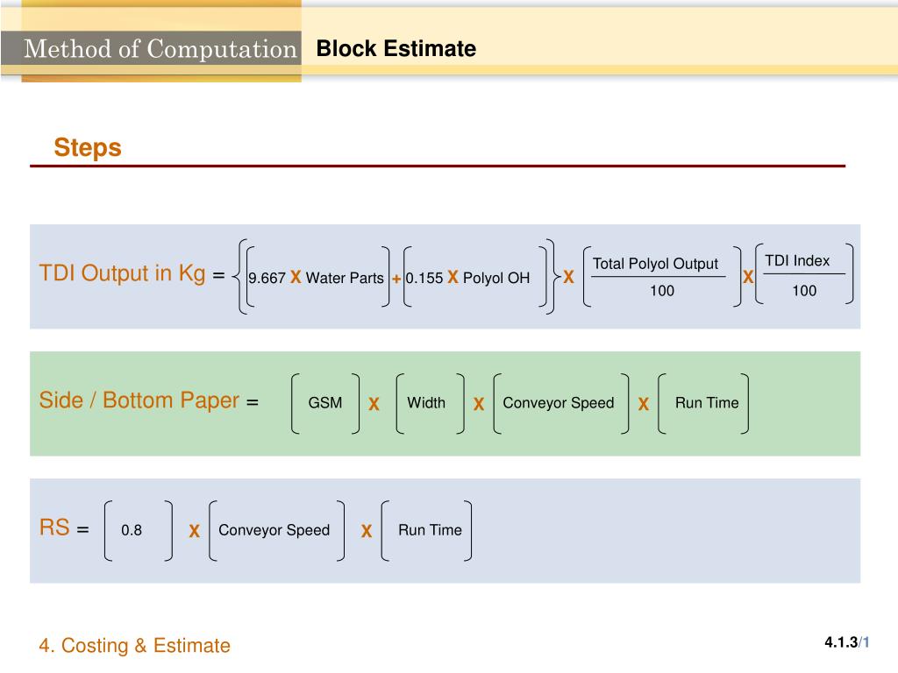Click Run Time in the RS formula
Viewport: 898px width, 673px height.
tap(430, 530)
